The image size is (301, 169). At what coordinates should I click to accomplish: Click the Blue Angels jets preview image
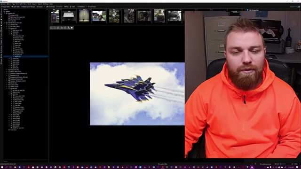click(x=137, y=94)
